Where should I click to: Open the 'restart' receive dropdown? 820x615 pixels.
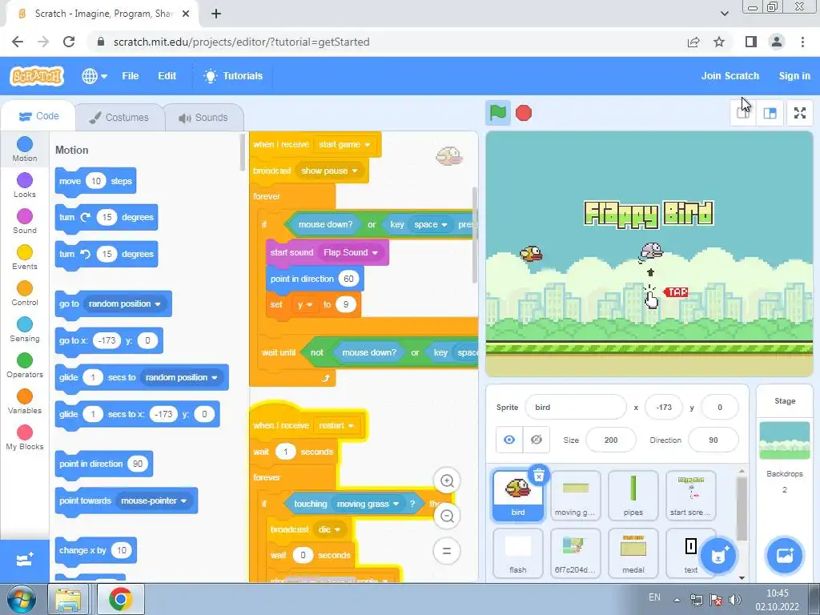point(336,425)
